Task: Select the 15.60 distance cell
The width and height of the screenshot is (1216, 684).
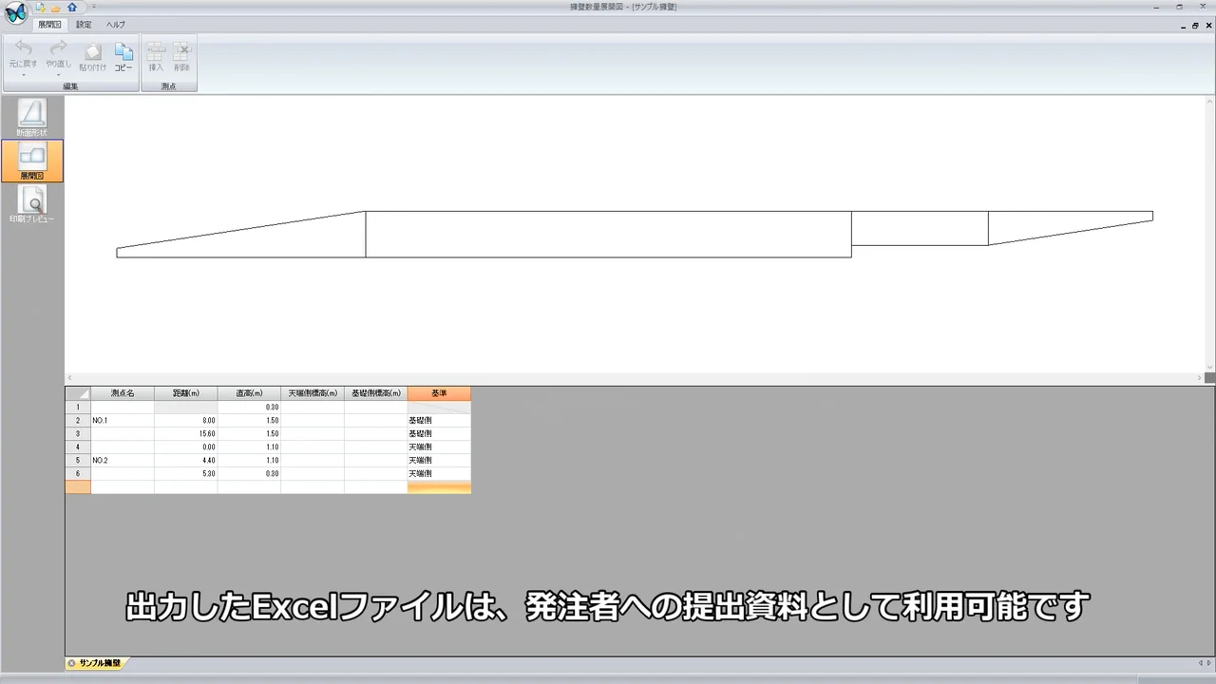Action: [x=186, y=433]
